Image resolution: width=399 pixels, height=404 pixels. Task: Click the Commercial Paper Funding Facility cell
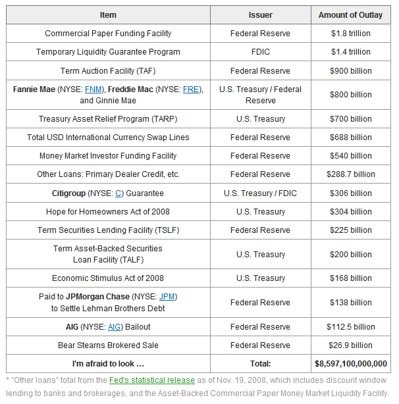point(108,34)
